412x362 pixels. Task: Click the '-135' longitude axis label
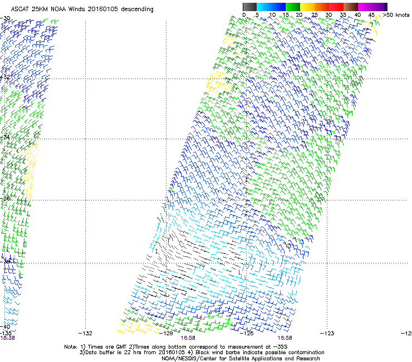pyautogui.click(x=6, y=334)
